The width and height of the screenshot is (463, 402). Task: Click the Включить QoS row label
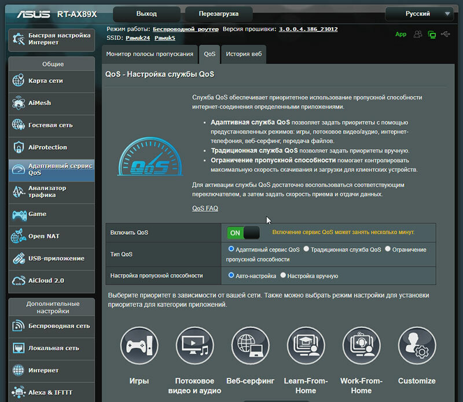(x=129, y=233)
